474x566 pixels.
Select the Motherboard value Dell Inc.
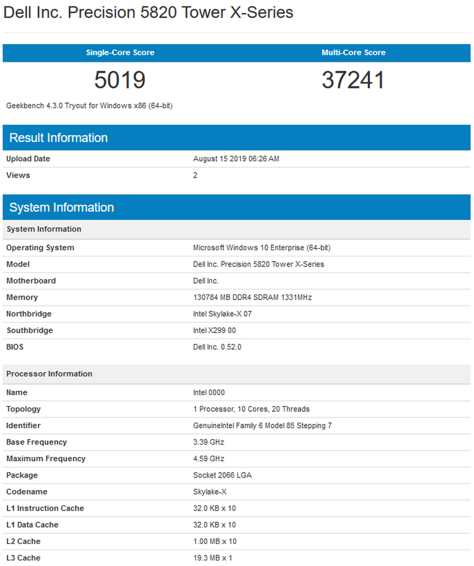206,281
